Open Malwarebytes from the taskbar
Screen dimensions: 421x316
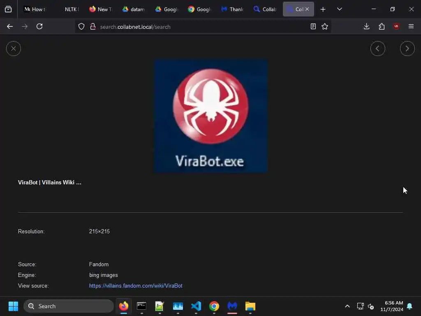[x=232, y=306]
